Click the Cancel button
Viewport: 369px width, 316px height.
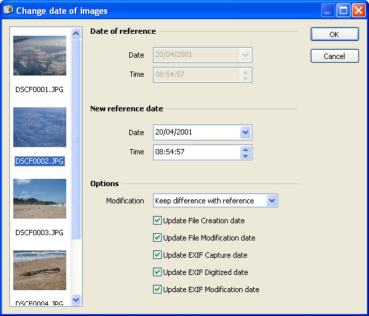pyautogui.click(x=335, y=56)
